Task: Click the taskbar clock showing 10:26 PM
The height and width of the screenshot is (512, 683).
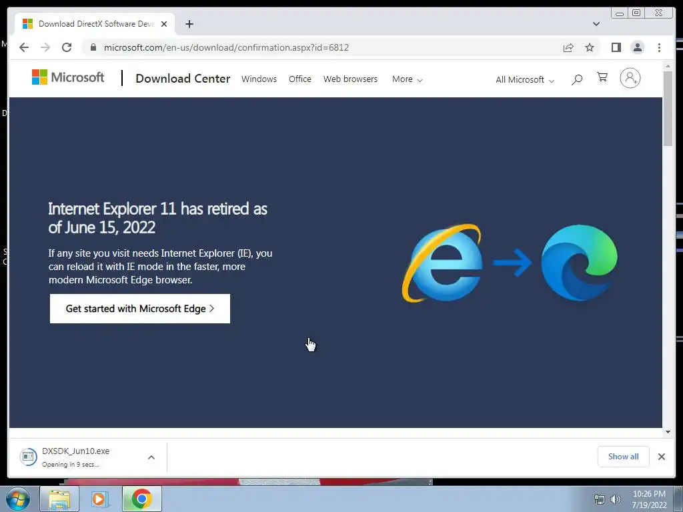Action: pos(649,499)
